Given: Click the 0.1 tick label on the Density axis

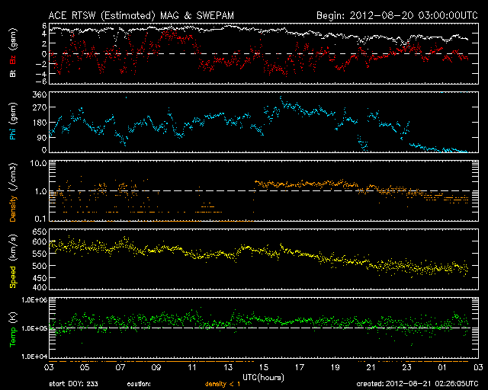Looking at the screenshot, I should tap(40, 219).
